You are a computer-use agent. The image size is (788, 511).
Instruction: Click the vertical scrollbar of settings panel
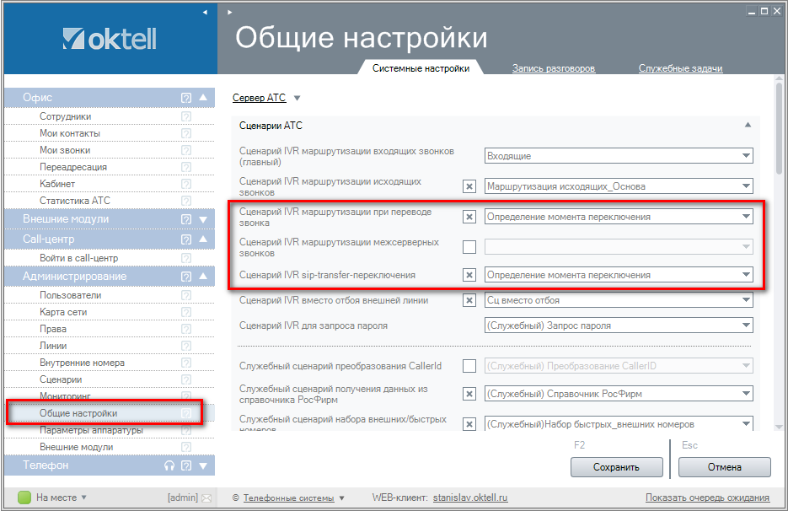tap(778, 126)
